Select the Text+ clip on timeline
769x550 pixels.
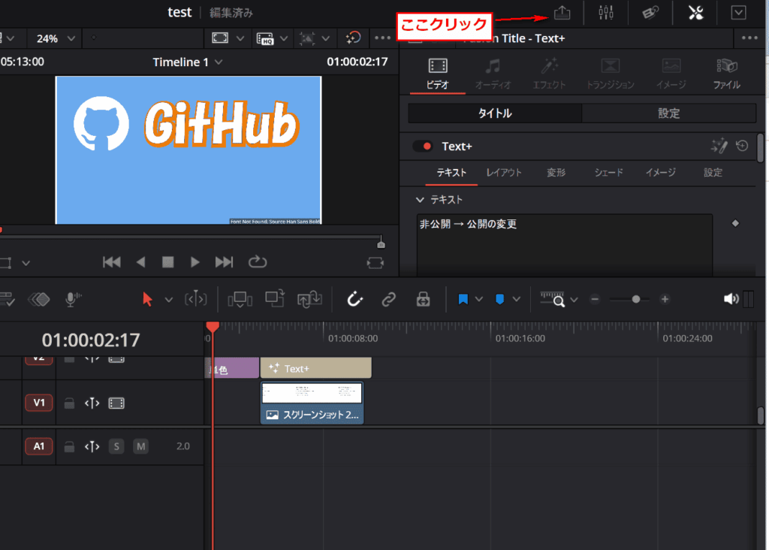[x=315, y=368]
